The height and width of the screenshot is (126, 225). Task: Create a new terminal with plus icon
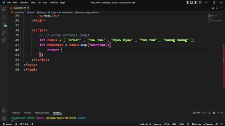click(x=203, y=113)
